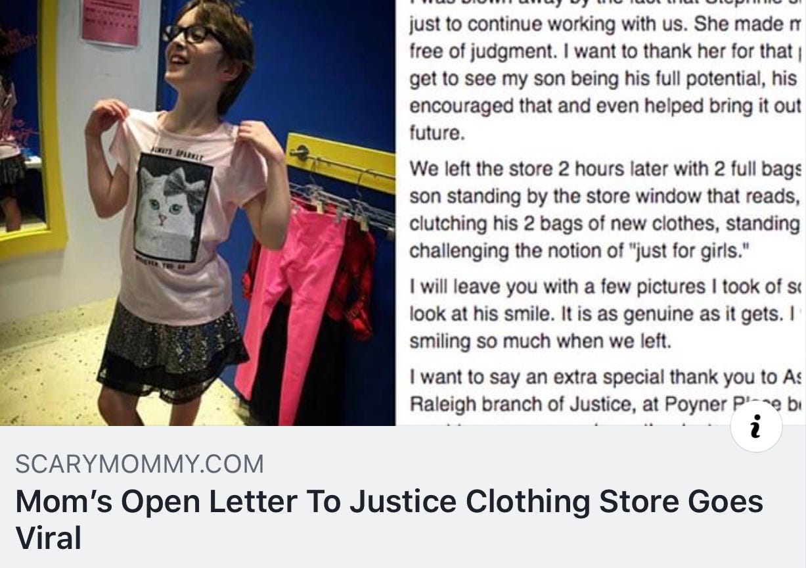Click the line mentioning 'Raleigh branch of Justice'
The image size is (806, 568).
604,402
